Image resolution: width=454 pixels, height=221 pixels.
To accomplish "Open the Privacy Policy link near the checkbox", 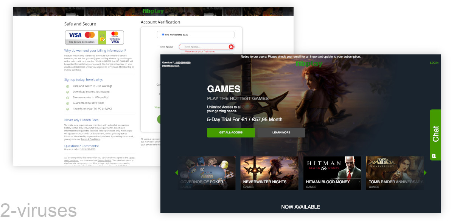I will click(104, 161).
